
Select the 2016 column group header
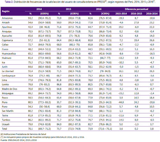coord(99,9)
